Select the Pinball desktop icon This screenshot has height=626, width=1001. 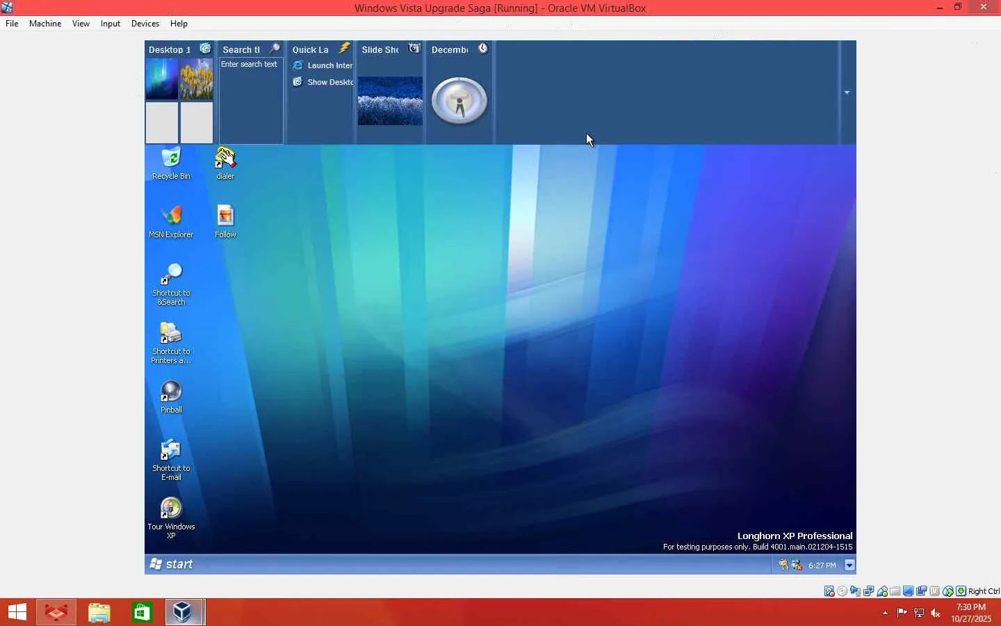tap(171, 398)
